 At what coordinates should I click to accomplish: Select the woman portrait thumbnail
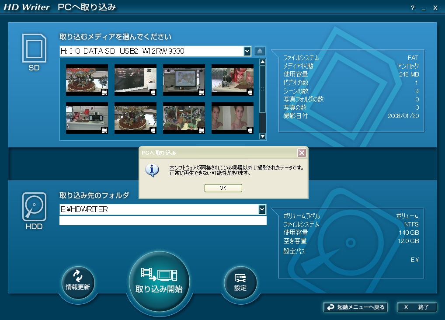(x=233, y=118)
